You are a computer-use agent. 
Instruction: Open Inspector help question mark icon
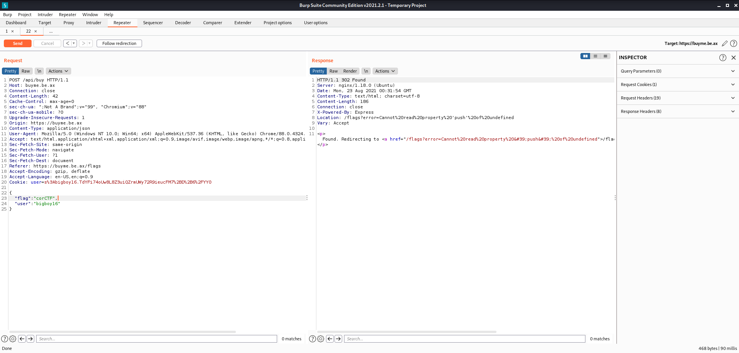tap(723, 58)
